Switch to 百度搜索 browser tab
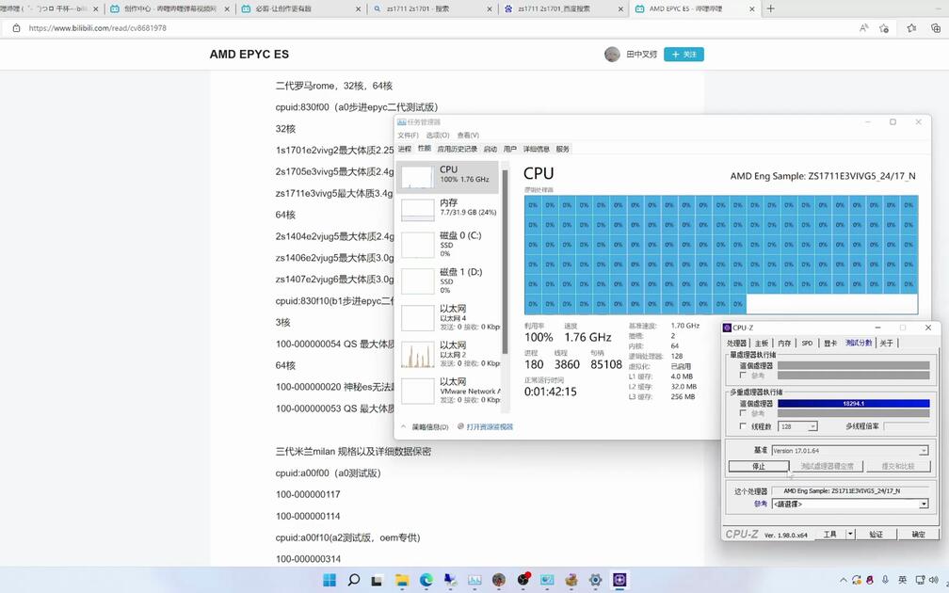 tap(562, 9)
